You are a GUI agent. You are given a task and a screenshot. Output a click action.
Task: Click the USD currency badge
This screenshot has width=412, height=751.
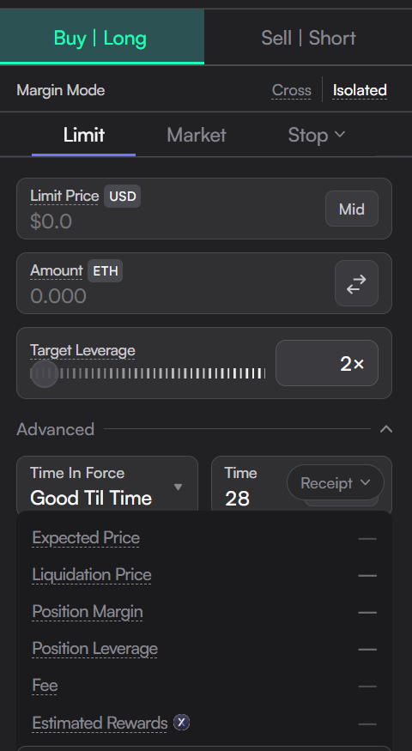coord(123,197)
